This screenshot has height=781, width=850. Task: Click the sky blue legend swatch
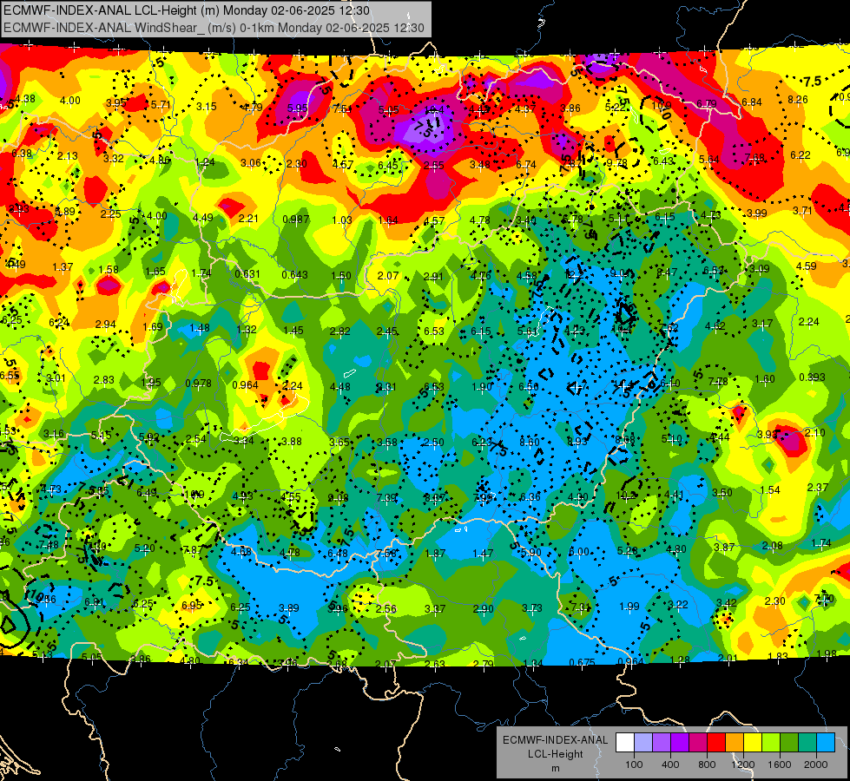coord(827,743)
